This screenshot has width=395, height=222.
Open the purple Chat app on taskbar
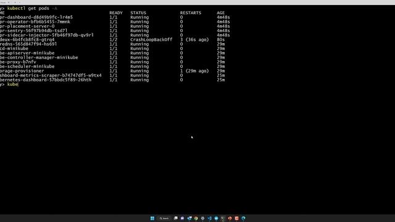pyautogui.click(x=183, y=218)
